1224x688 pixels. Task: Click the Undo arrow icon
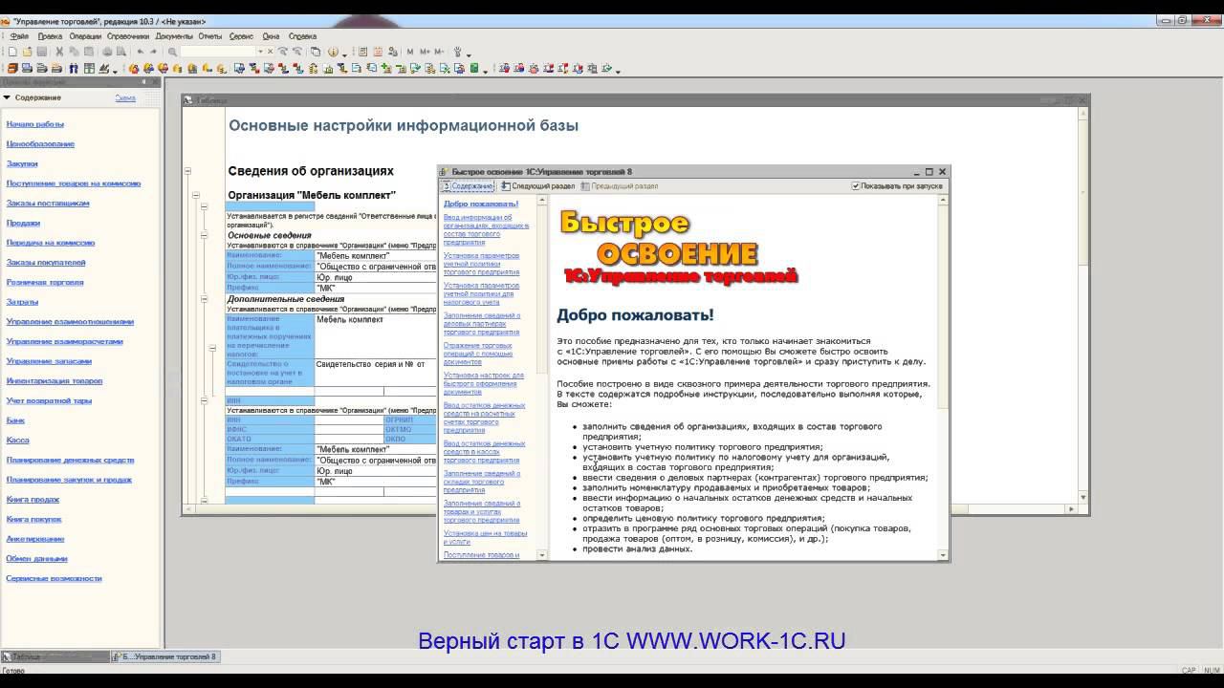[x=141, y=52]
